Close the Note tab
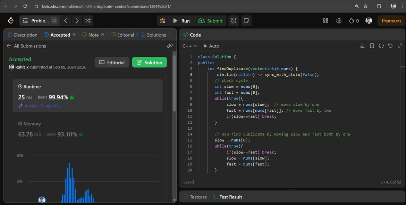The width and height of the screenshot is (406, 205). pos(103,34)
